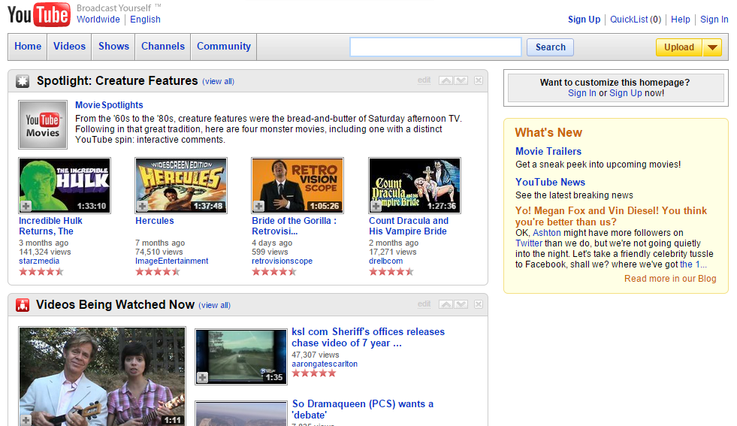Image resolution: width=737 pixels, height=426 pixels.
Task: Open ksl com chase video thumbnail
Action: (x=241, y=357)
